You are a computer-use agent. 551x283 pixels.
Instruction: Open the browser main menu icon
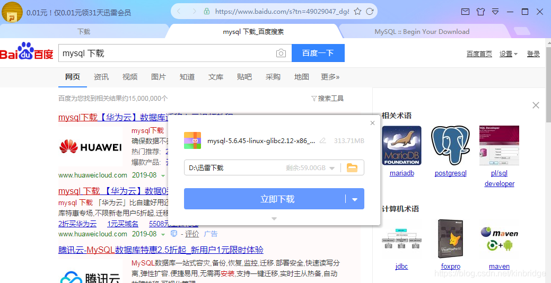[x=495, y=12]
